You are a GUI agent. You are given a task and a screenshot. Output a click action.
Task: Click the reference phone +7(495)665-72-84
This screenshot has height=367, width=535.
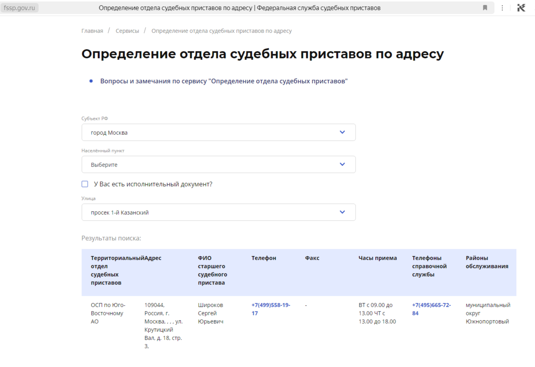coord(432,309)
